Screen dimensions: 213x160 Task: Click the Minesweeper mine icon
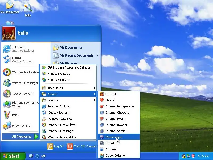pos(102,137)
